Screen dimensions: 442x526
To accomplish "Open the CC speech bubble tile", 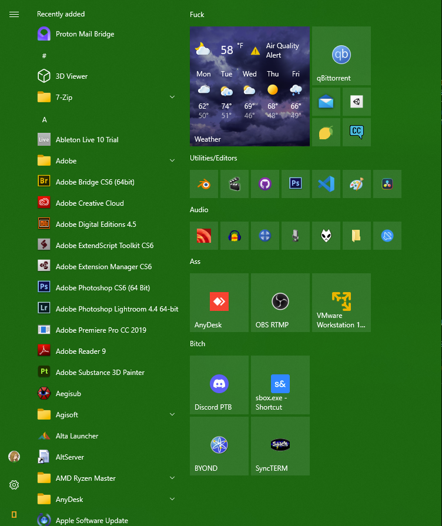I will coord(356,132).
